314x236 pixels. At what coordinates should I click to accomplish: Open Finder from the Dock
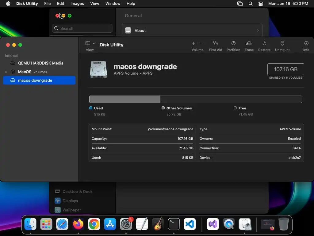pos(30,224)
